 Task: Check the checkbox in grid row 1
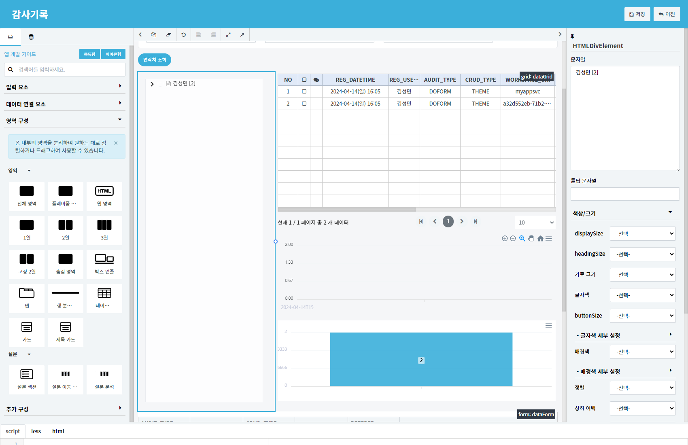304,91
